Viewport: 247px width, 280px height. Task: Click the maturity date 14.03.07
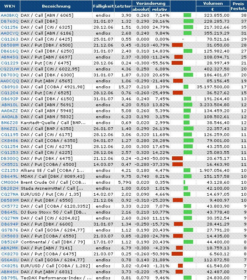click(x=103, y=165)
